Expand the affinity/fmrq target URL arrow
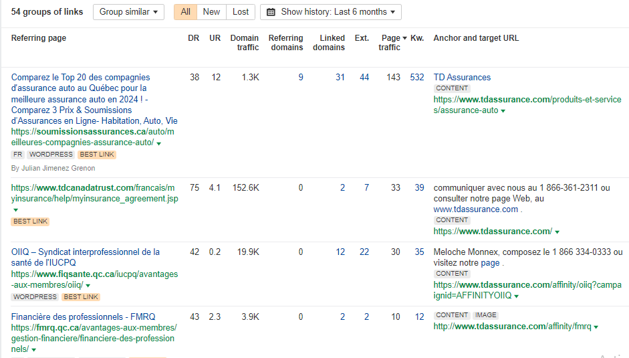Image resolution: width=629 pixels, height=358 pixels. point(596,327)
